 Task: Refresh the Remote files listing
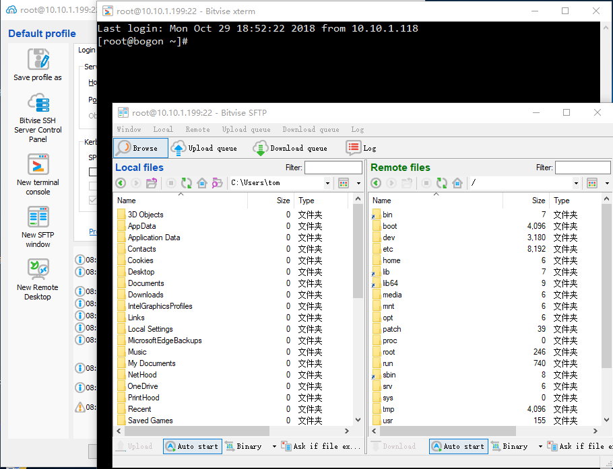point(442,183)
